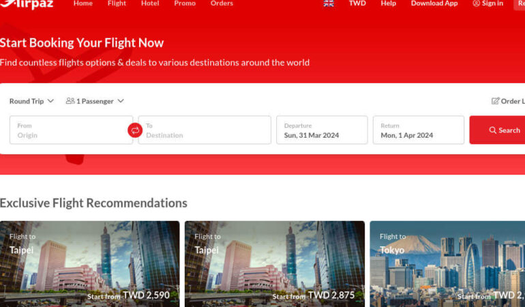This screenshot has width=525, height=307.
Task: Open the Help link
Action: click(x=388, y=3)
